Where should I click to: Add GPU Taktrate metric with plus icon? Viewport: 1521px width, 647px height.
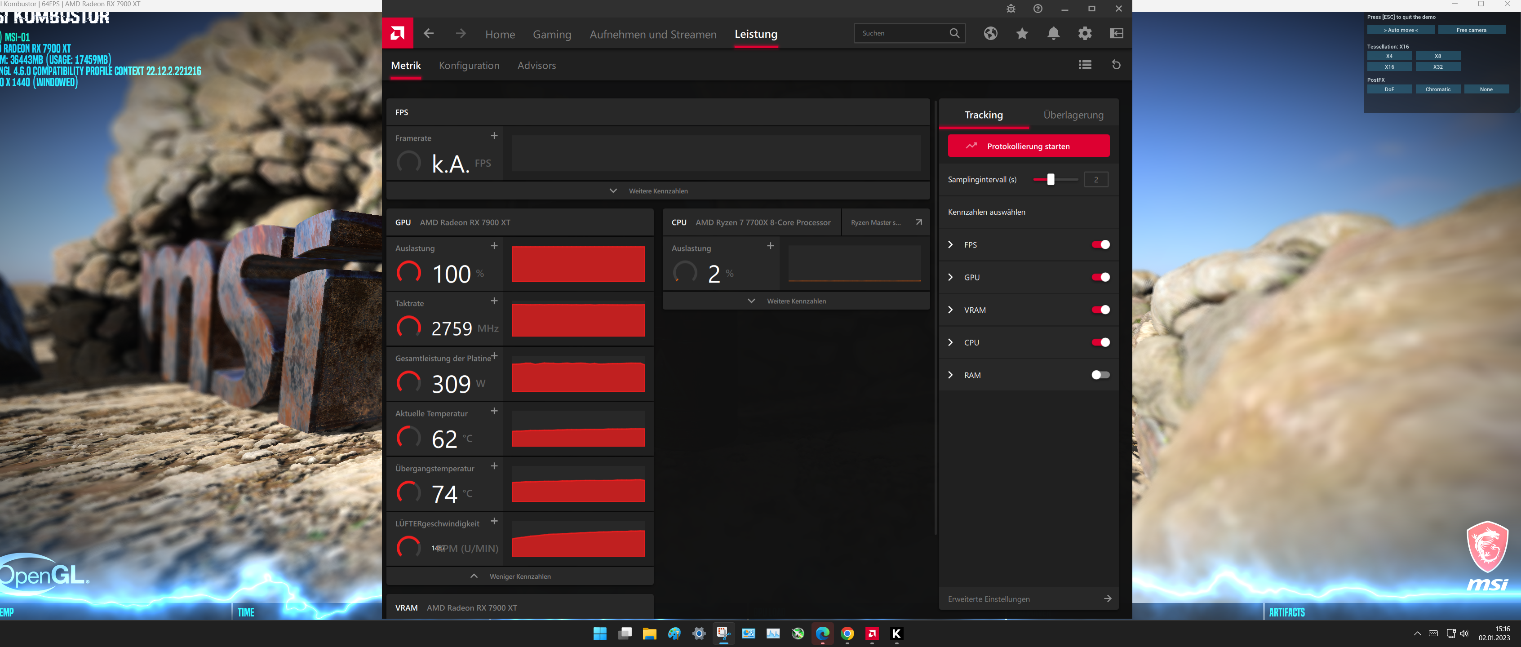[494, 301]
